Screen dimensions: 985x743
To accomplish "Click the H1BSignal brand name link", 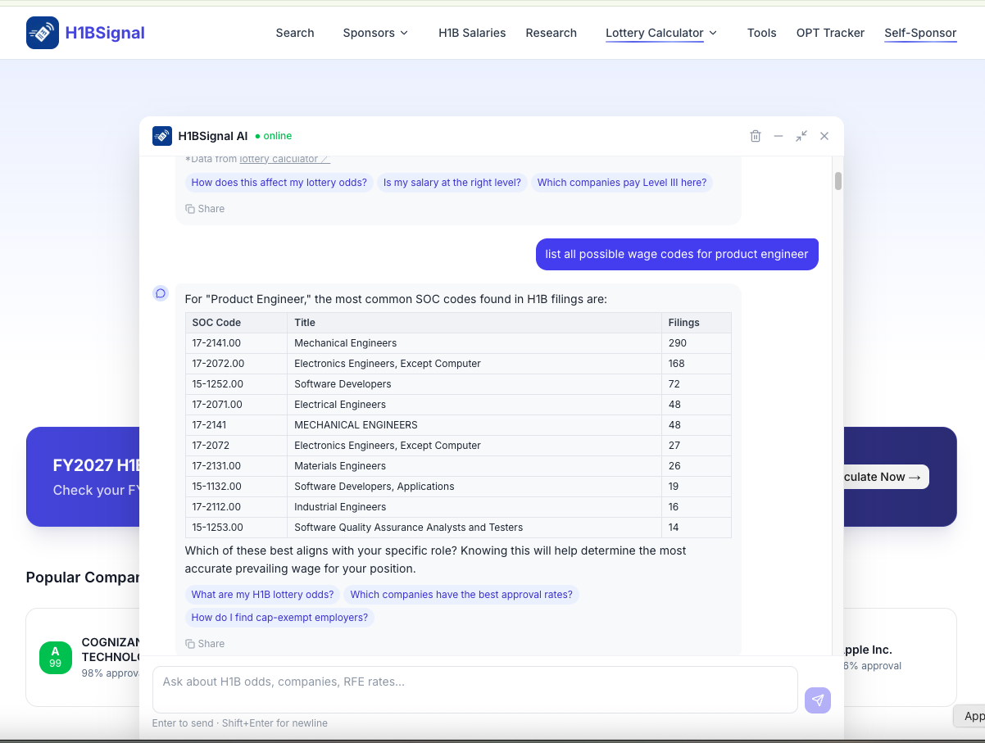I will point(105,33).
